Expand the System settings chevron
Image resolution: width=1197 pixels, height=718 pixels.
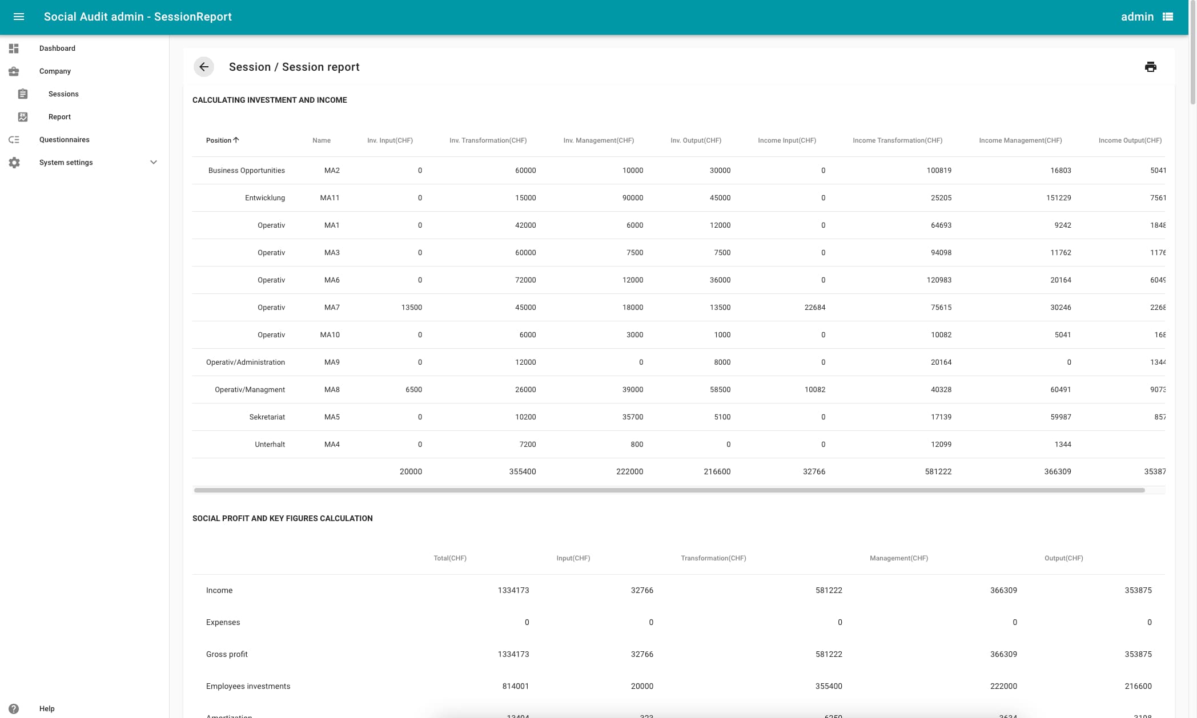pos(153,163)
